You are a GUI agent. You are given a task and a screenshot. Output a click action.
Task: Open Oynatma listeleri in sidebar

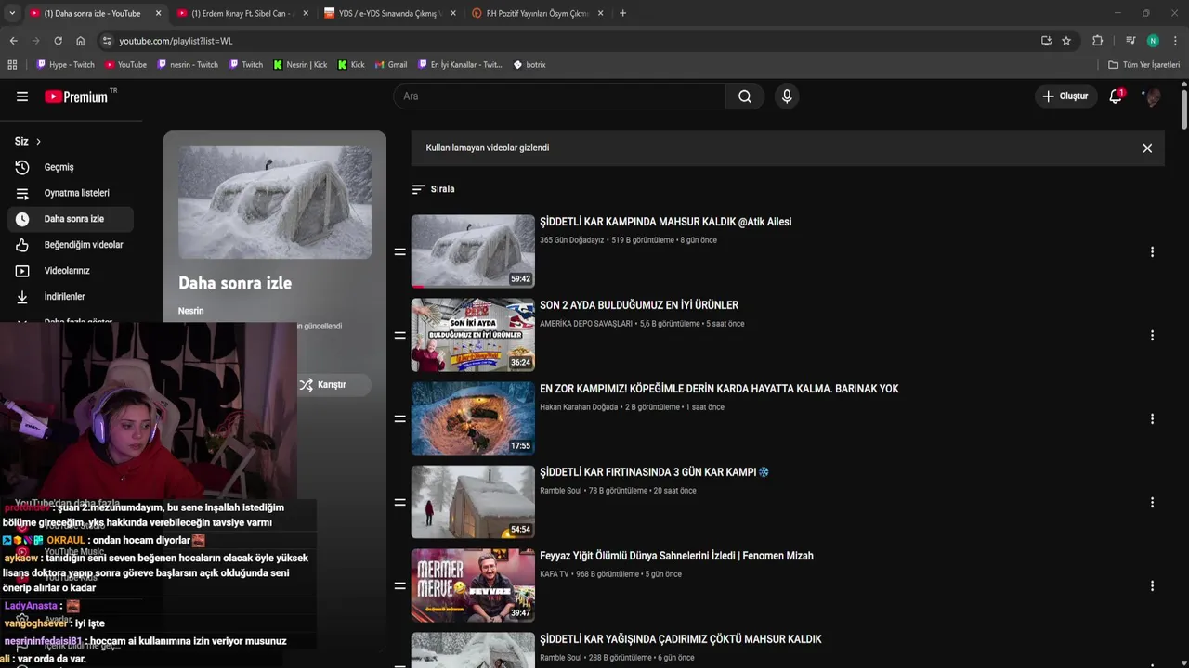(x=70, y=193)
